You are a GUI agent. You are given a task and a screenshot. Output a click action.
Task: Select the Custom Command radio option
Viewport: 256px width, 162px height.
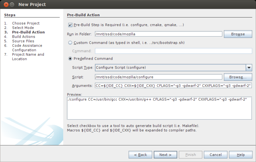click(70, 43)
